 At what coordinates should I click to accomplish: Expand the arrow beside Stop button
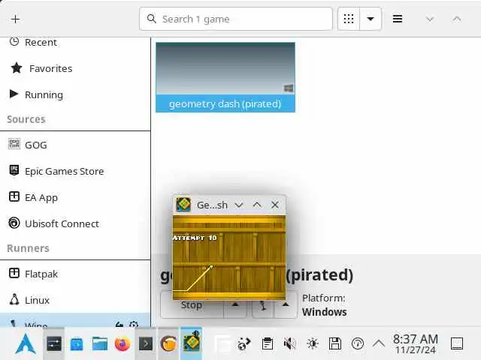pyautogui.click(x=235, y=305)
